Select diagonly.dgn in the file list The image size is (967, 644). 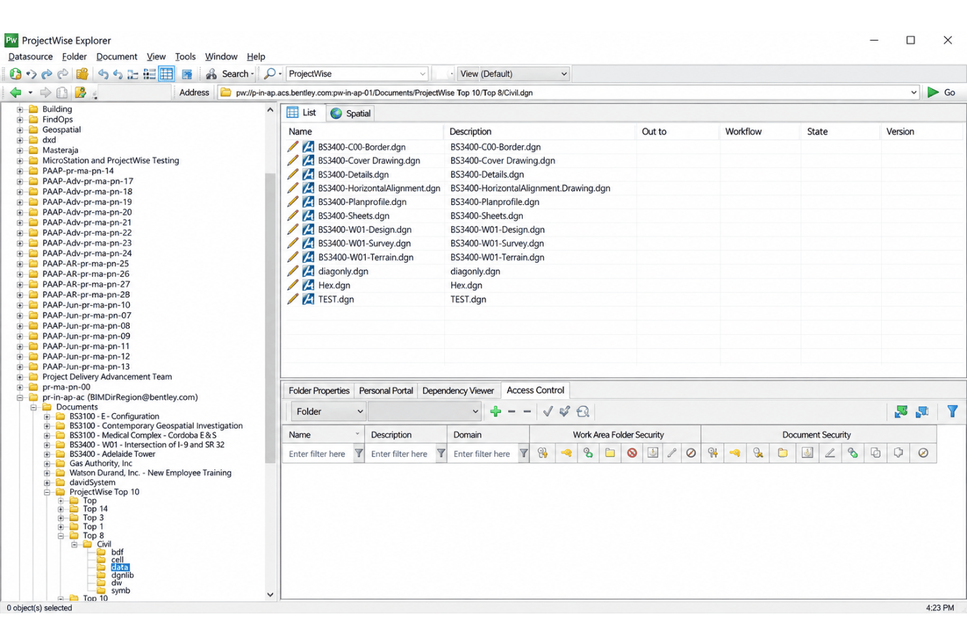[343, 271]
